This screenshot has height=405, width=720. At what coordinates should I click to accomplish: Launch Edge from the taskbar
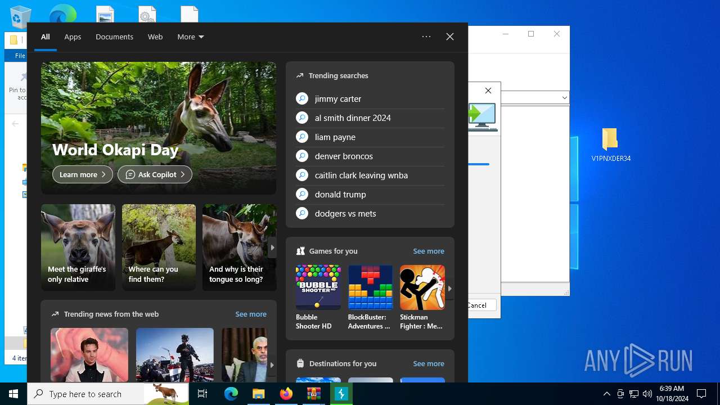pyautogui.click(x=231, y=394)
